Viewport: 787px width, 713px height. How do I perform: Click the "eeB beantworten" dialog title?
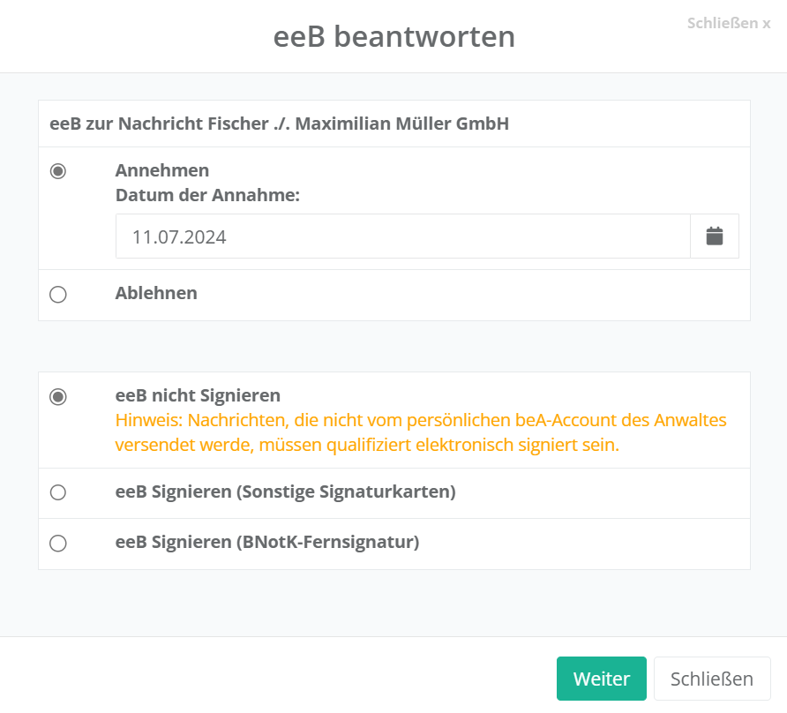click(393, 37)
